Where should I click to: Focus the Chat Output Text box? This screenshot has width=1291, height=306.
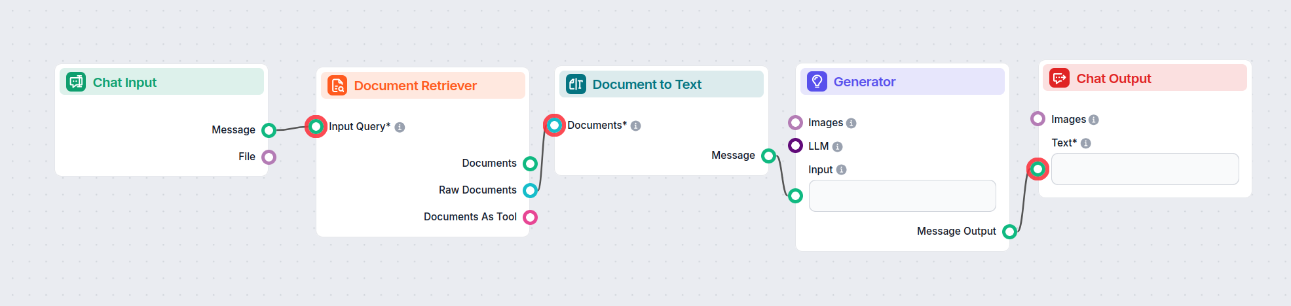point(1145,169)
